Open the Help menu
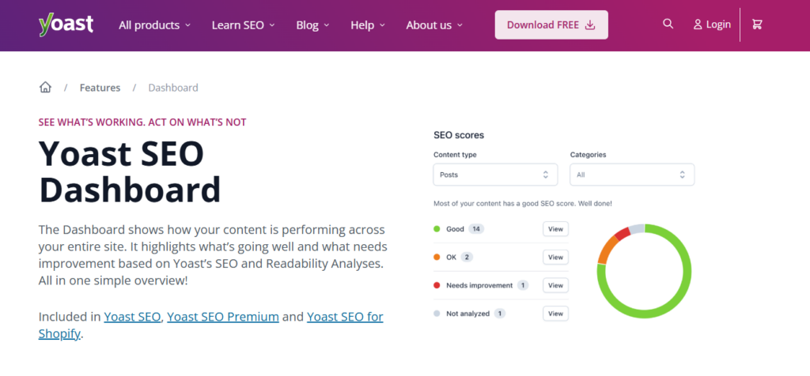Image resolution: width=810 pixels, height=376 pixels. coord(367,24)
